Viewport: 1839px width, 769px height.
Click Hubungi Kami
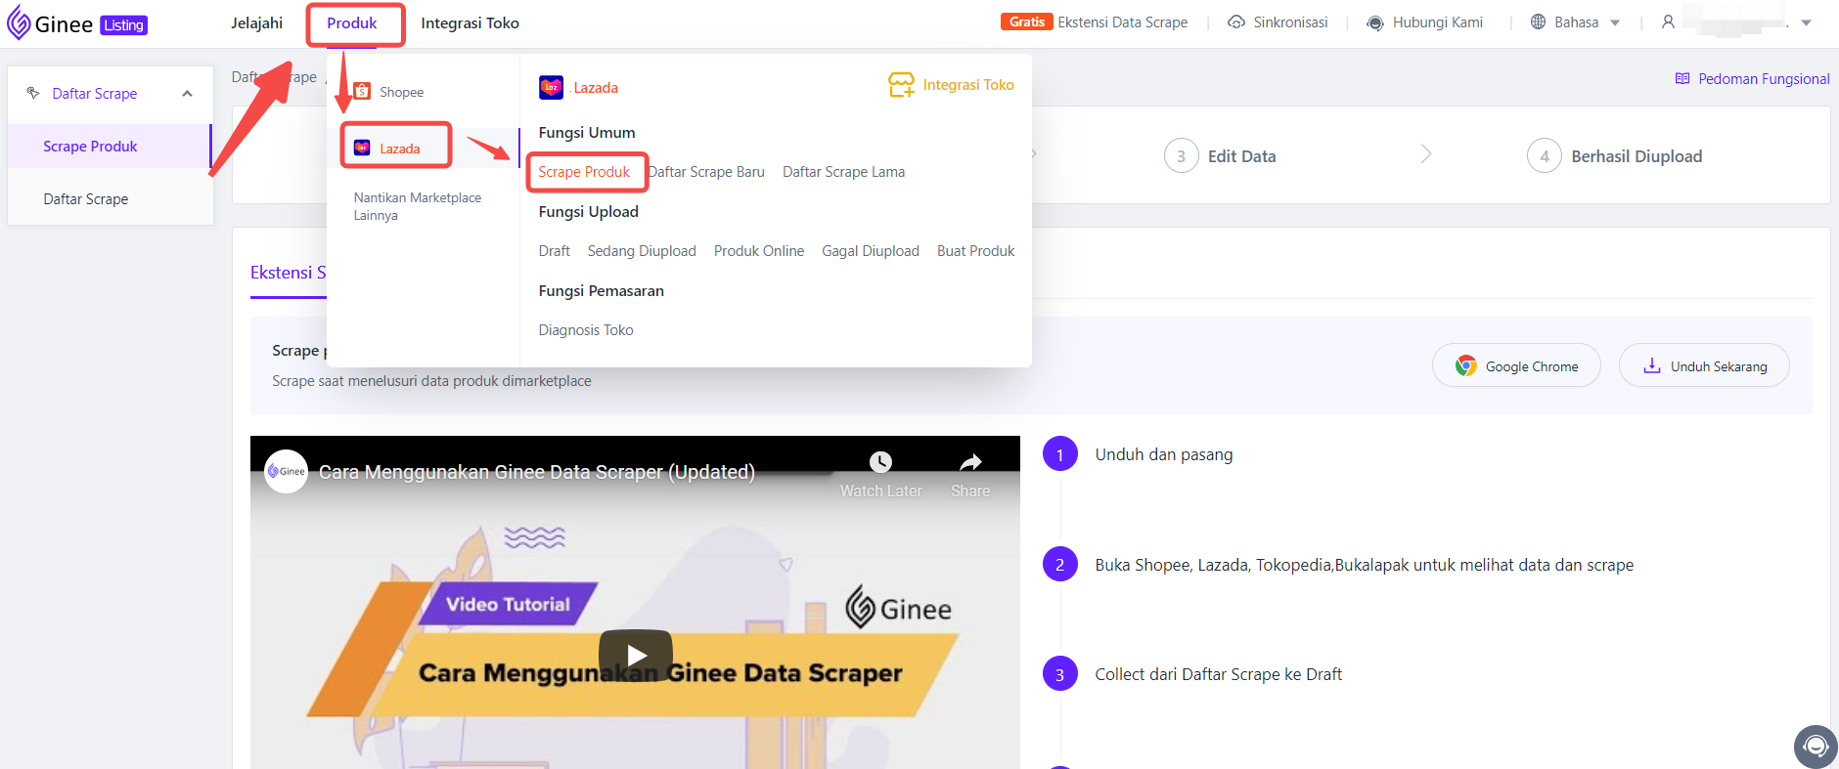[x=1437, y=22]
